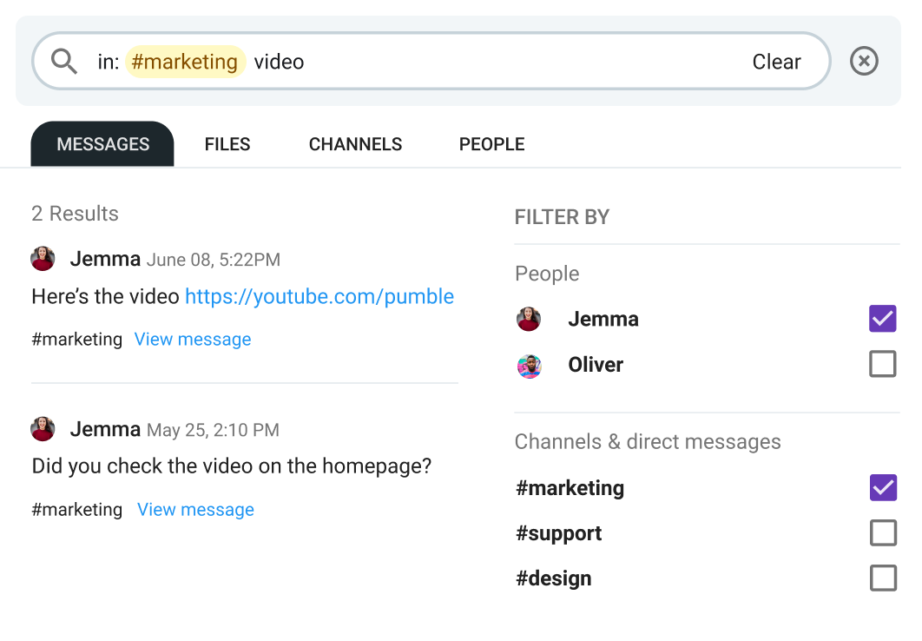This screenshot has width=922, height=641.
Task: Select Jemma's name in people filter
Action: pos(603,319)
